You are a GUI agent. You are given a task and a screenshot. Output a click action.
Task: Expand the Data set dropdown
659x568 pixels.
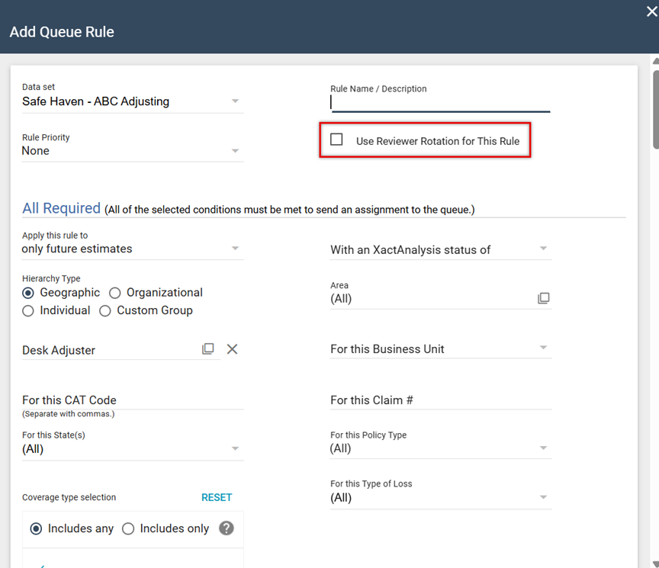[x=235, y=101]
